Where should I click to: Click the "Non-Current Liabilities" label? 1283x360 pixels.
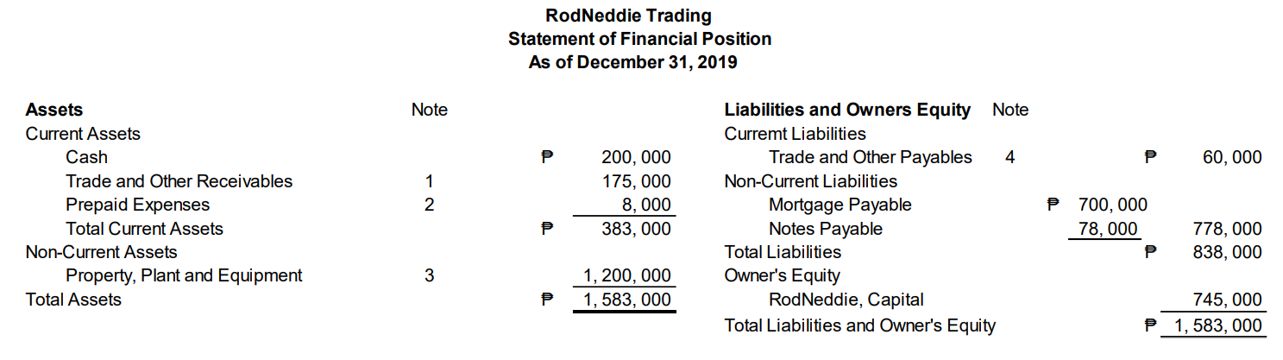coord(810,181)
